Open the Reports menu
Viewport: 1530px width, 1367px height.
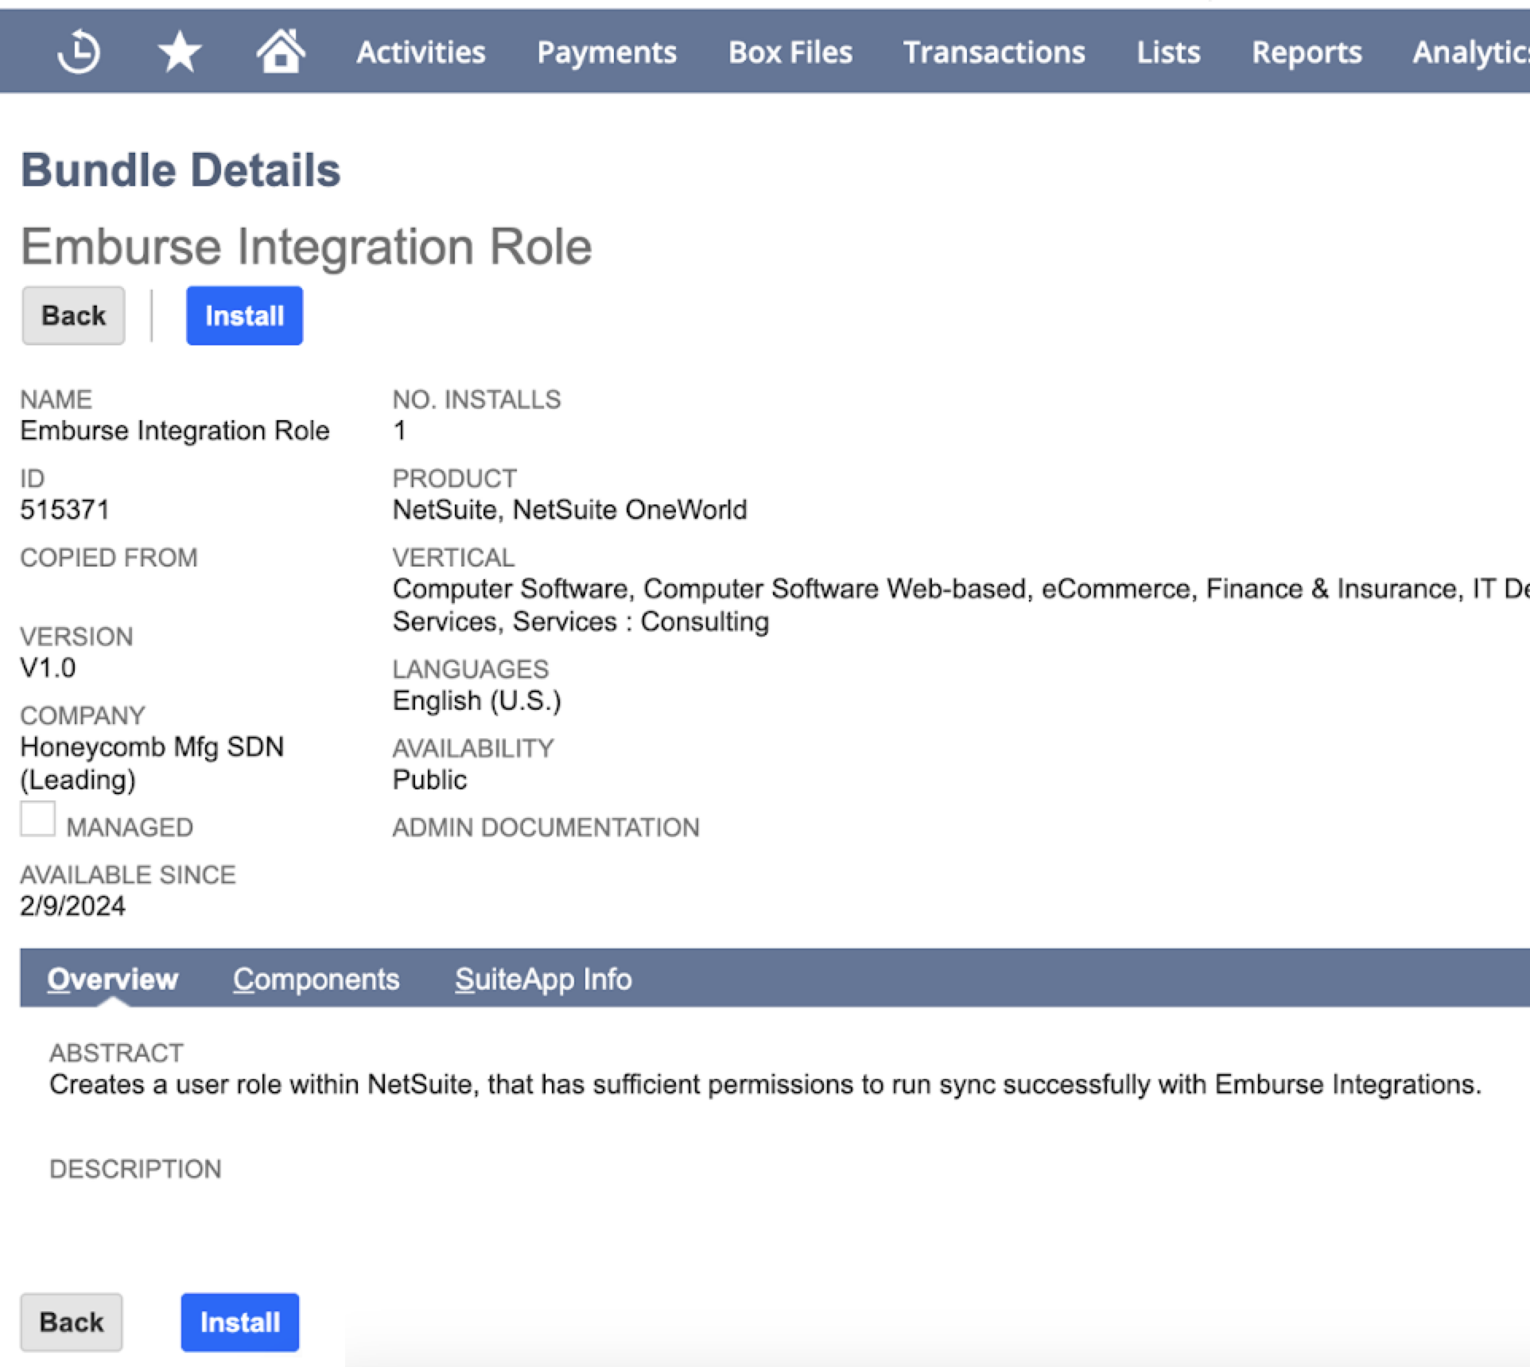(1307, 51)
